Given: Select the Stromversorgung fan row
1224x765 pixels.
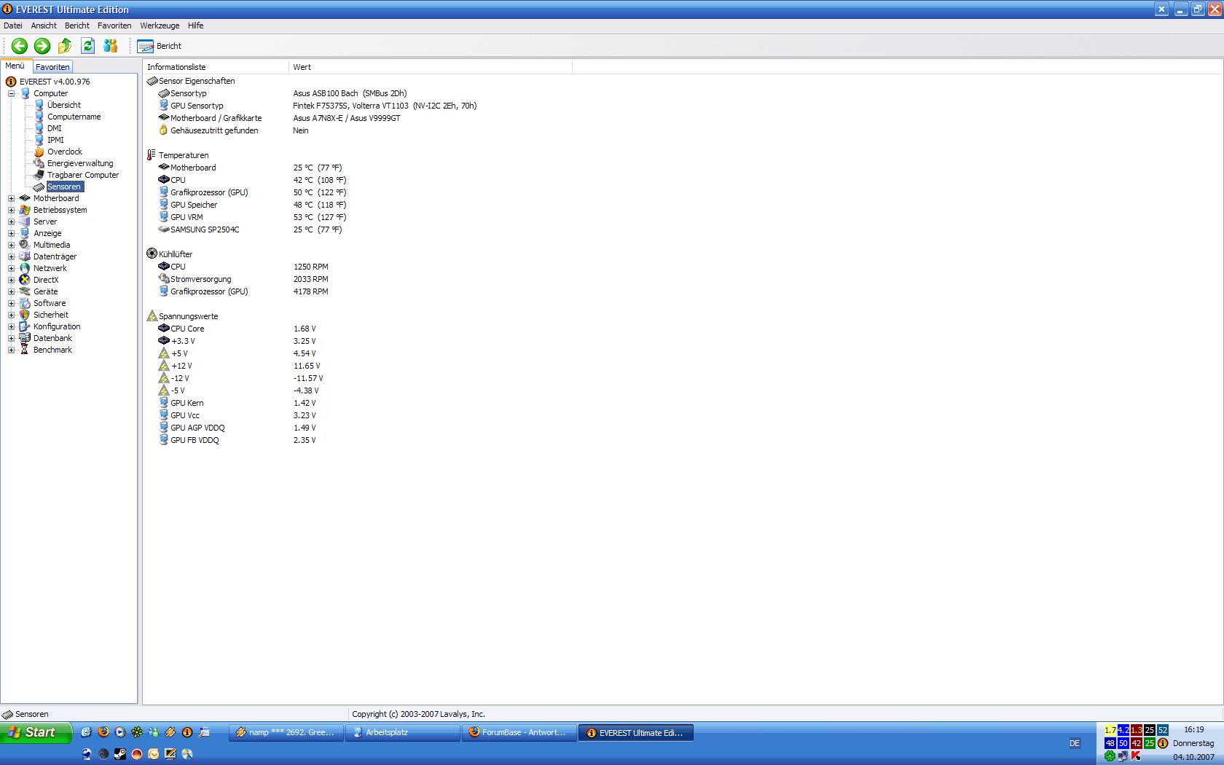Looking at the screenshot, I should tap(358, 279).
